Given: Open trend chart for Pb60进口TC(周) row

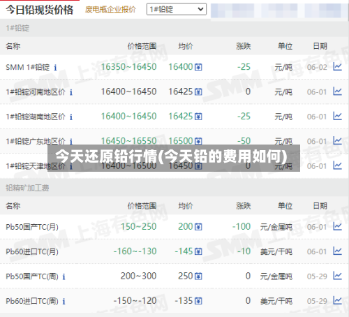Looking at the screenshot, I should 337,300.
